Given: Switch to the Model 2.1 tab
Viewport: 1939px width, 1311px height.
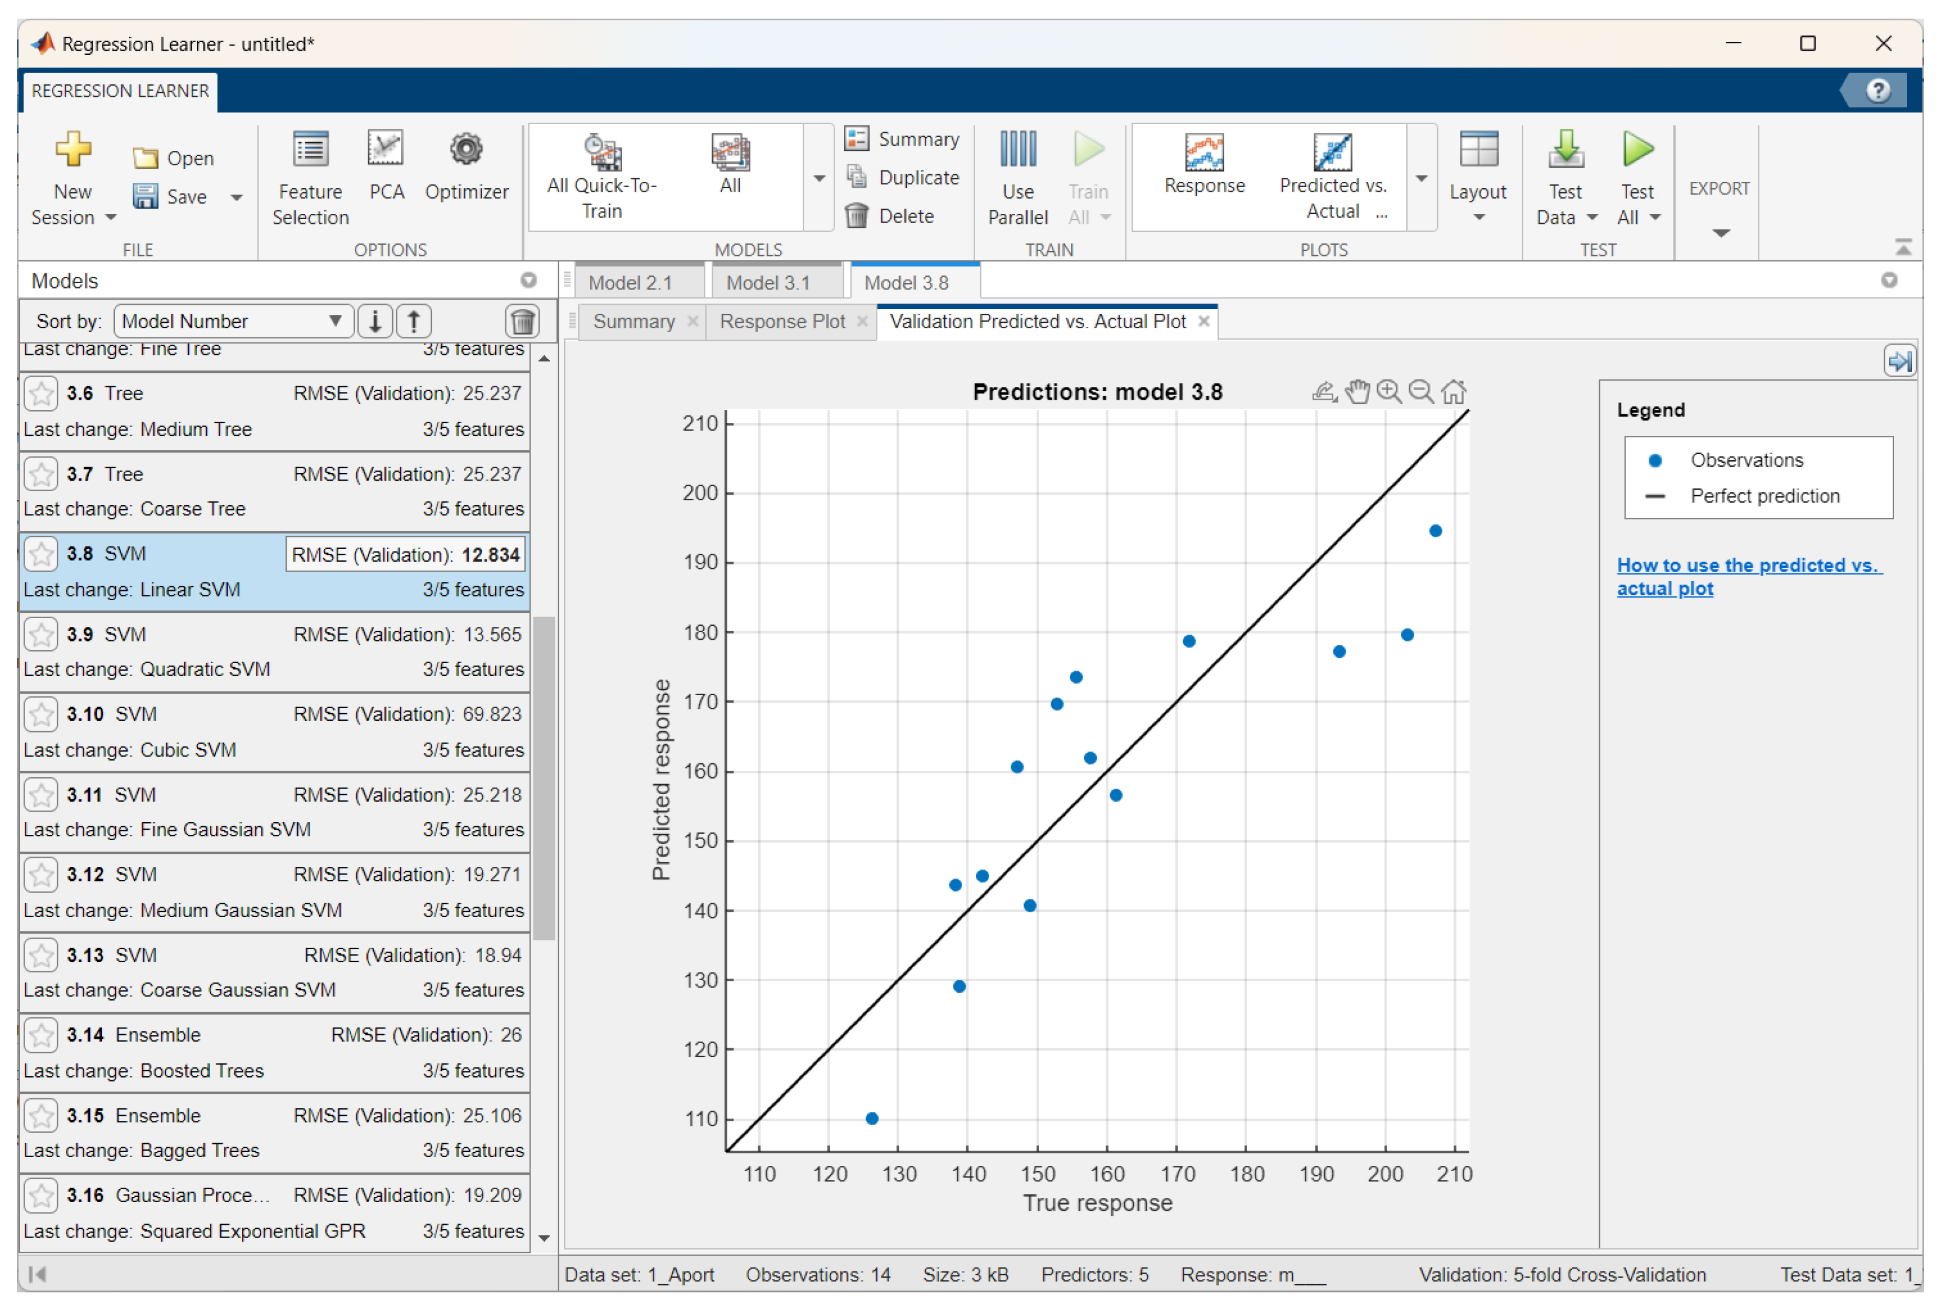Looking at the screenshot, I should pyautogui.click(x=630, y=283).
